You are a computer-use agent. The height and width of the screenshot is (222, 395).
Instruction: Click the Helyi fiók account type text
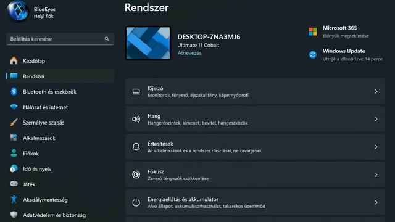pos(44,17)
